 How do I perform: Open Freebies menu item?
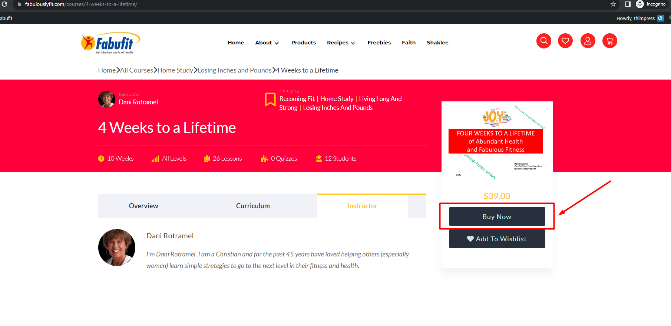379,43
